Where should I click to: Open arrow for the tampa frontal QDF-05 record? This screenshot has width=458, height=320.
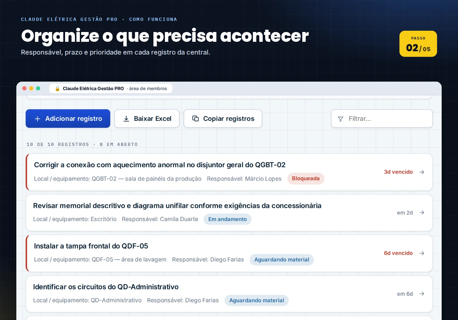coord(422,253)
